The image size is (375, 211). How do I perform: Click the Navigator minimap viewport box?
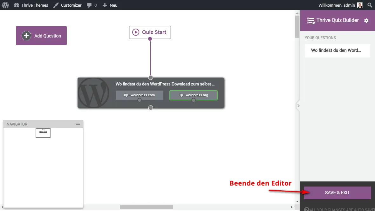tap(43, 133)
